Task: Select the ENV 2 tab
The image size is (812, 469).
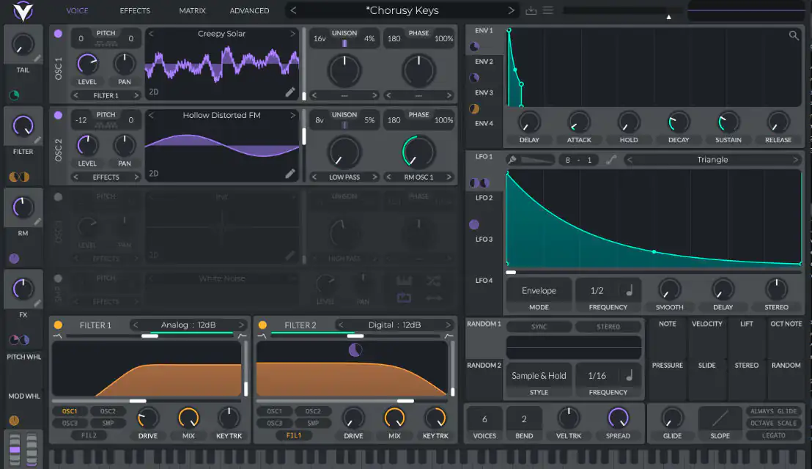Action: click(x=484, y=62)
